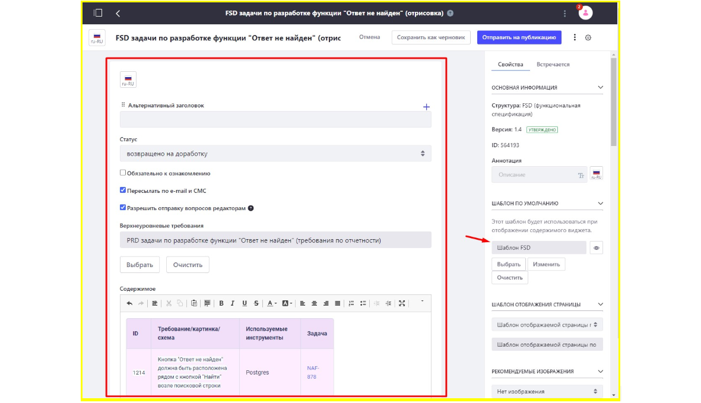
Task: Add another alternative title with plus icon
Action: pyautogui.click(x=426, y=107)
